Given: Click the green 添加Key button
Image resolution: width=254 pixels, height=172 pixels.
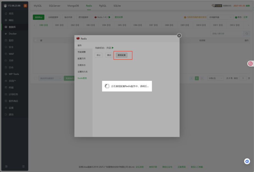Looking at the screenshot, I should 38,17.
